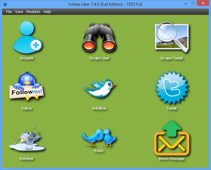Open the Unfollow flying bird icon

(99, 88)
